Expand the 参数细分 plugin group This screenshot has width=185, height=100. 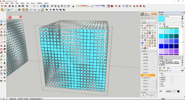[x=148, y=80]
